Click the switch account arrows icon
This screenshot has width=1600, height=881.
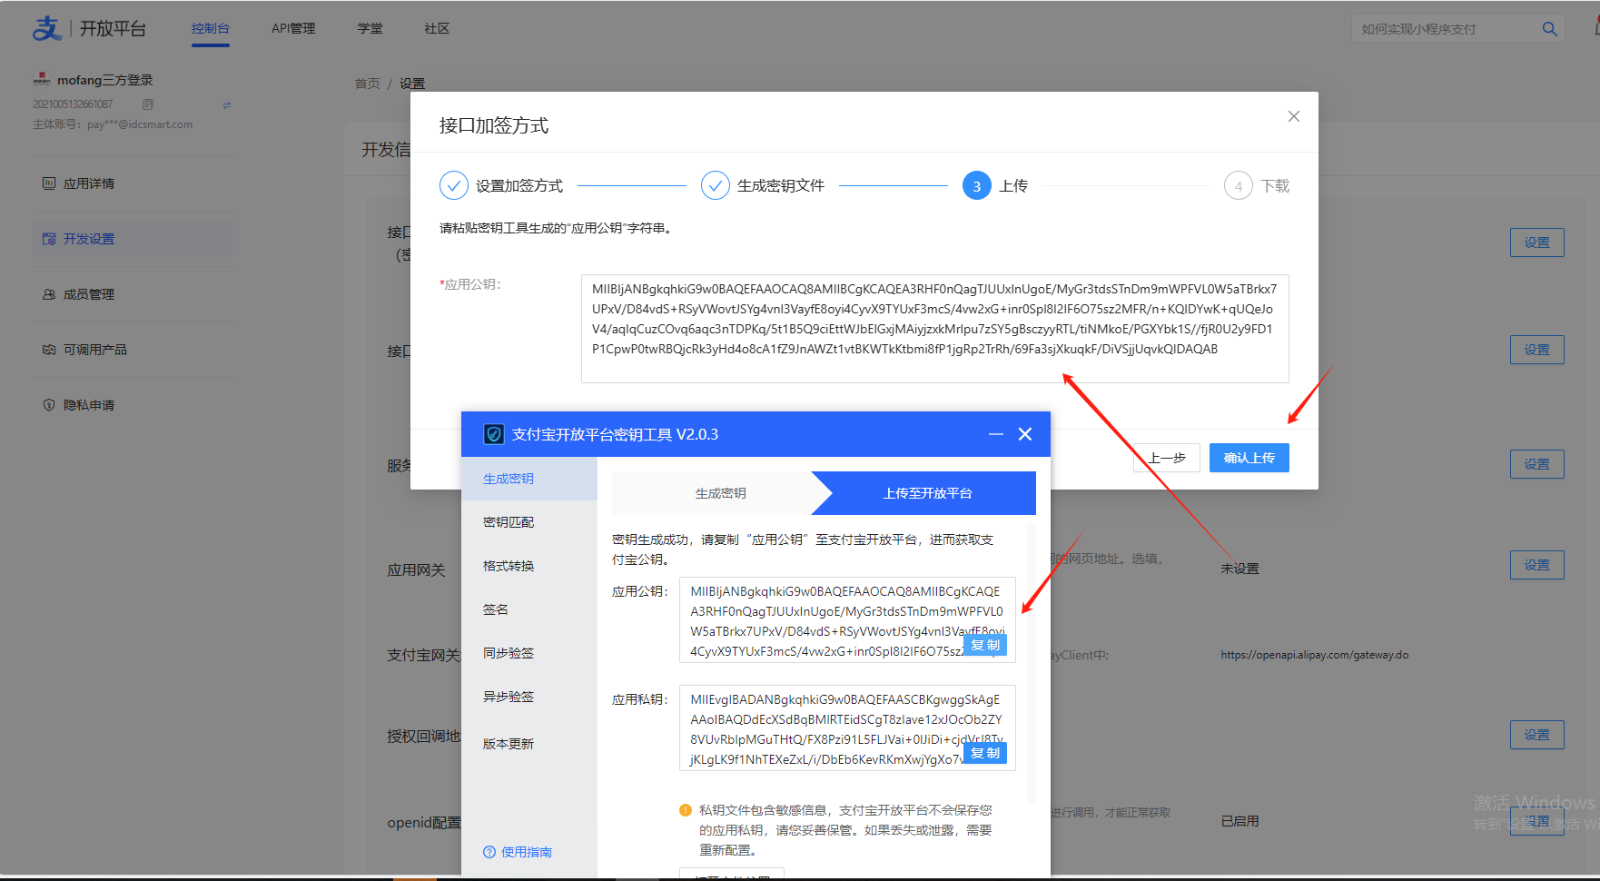[x=227, y=105]
